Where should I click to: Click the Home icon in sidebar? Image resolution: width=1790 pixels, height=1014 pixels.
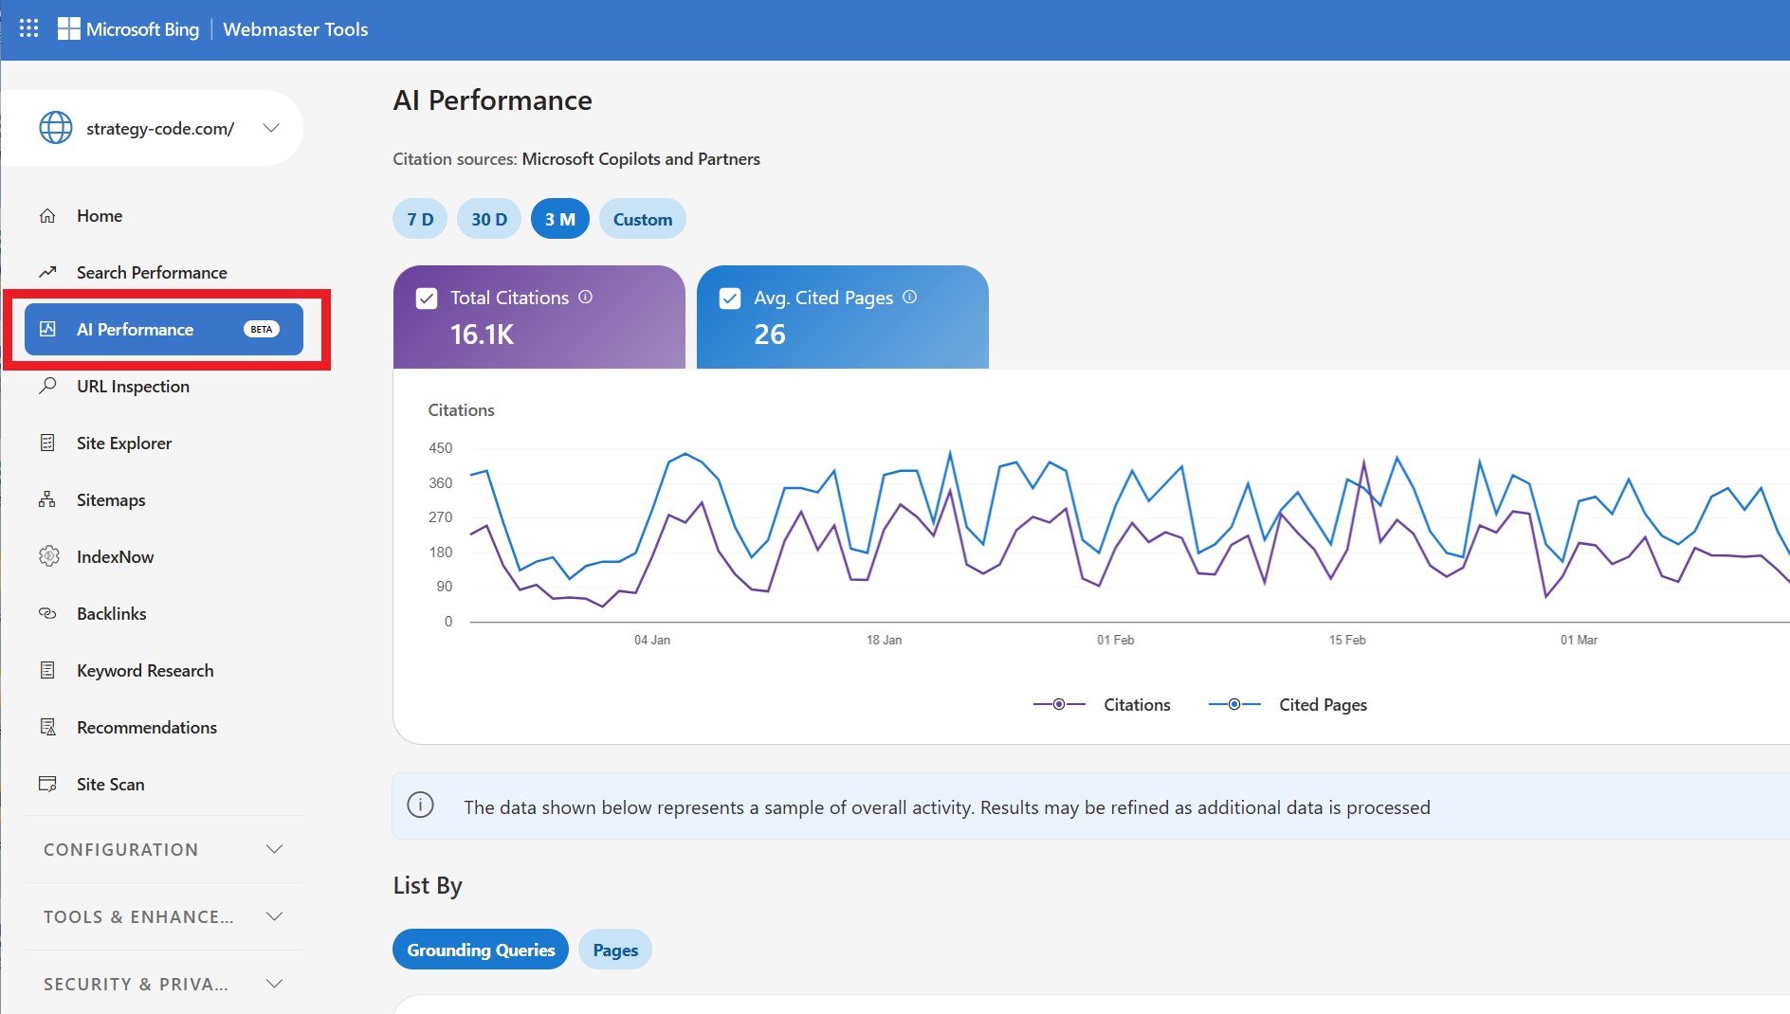tap(47, 216)
